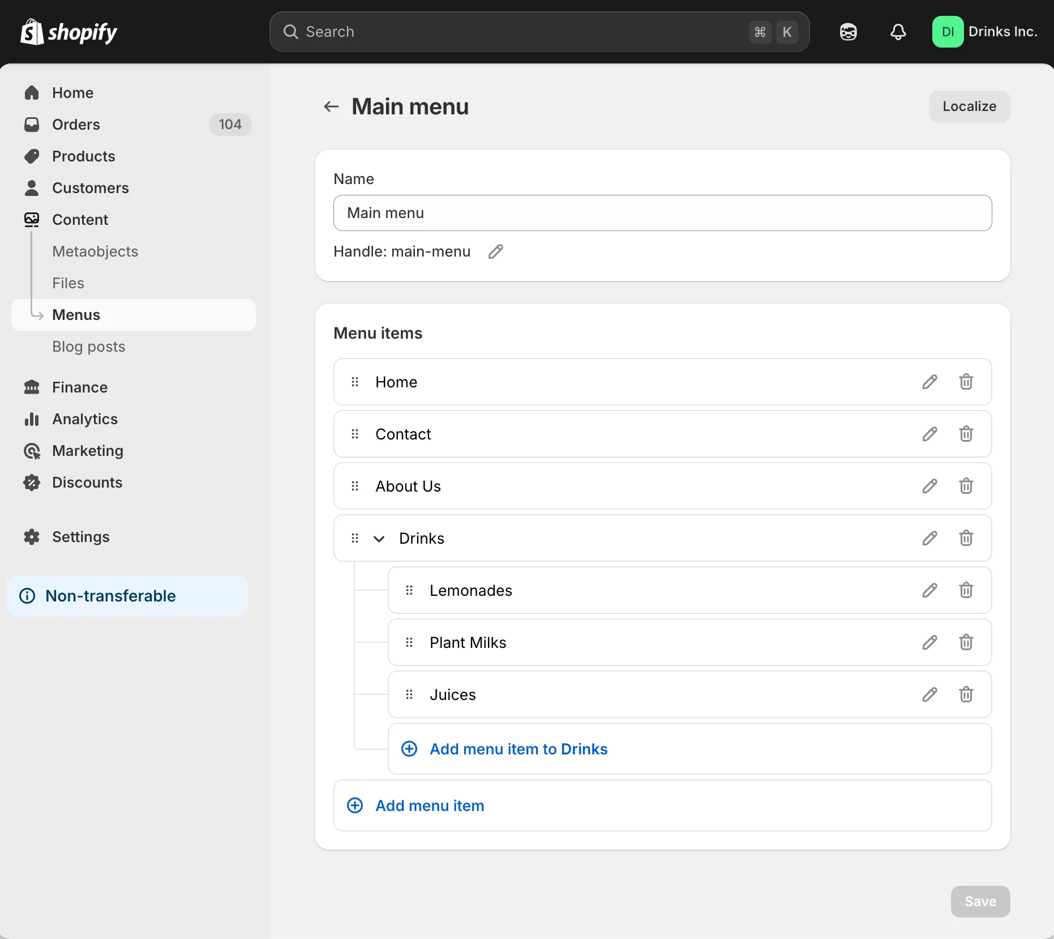Image resolution: width=1054 pixels, height=939 pixels.
Task: Expand the Content section in sidebar
Action: pos(80,220)
